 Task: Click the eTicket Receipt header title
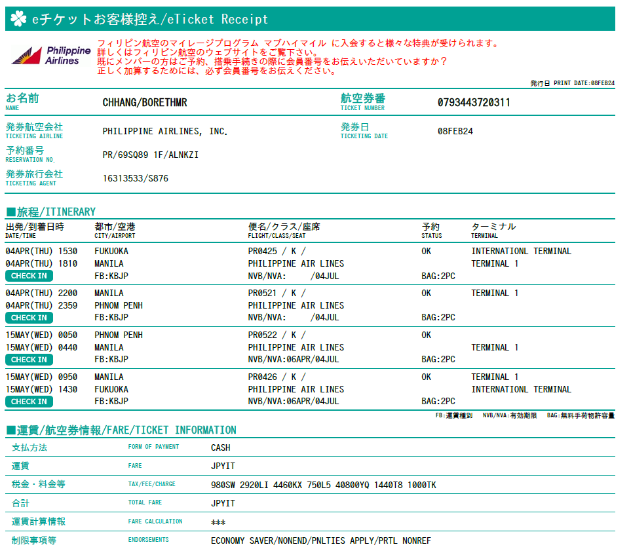click(x=150, y=19)
